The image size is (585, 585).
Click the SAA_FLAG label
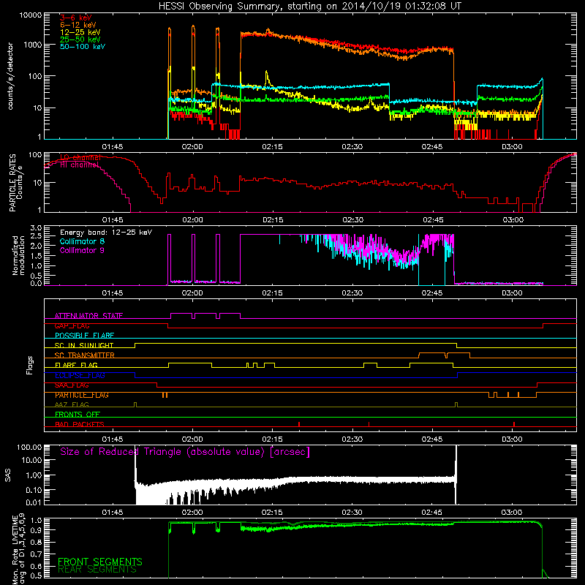click(x=72, y=385)
